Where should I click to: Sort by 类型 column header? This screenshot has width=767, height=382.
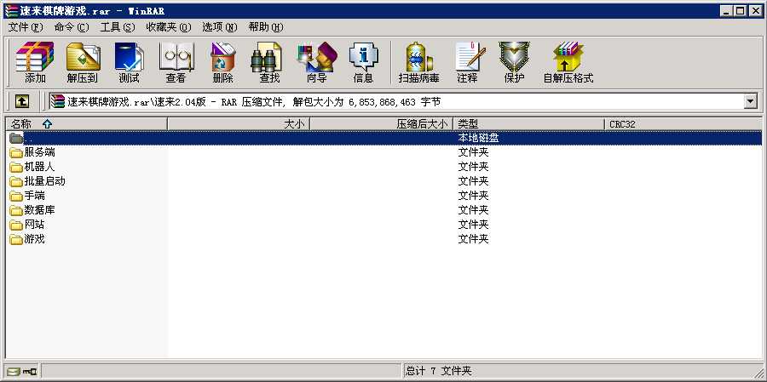(x=528, y=124)
